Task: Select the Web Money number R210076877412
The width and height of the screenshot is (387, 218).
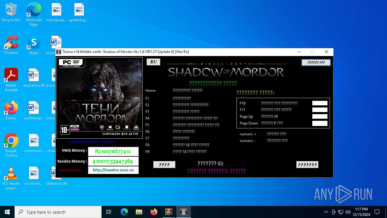Action: (113, 151)
